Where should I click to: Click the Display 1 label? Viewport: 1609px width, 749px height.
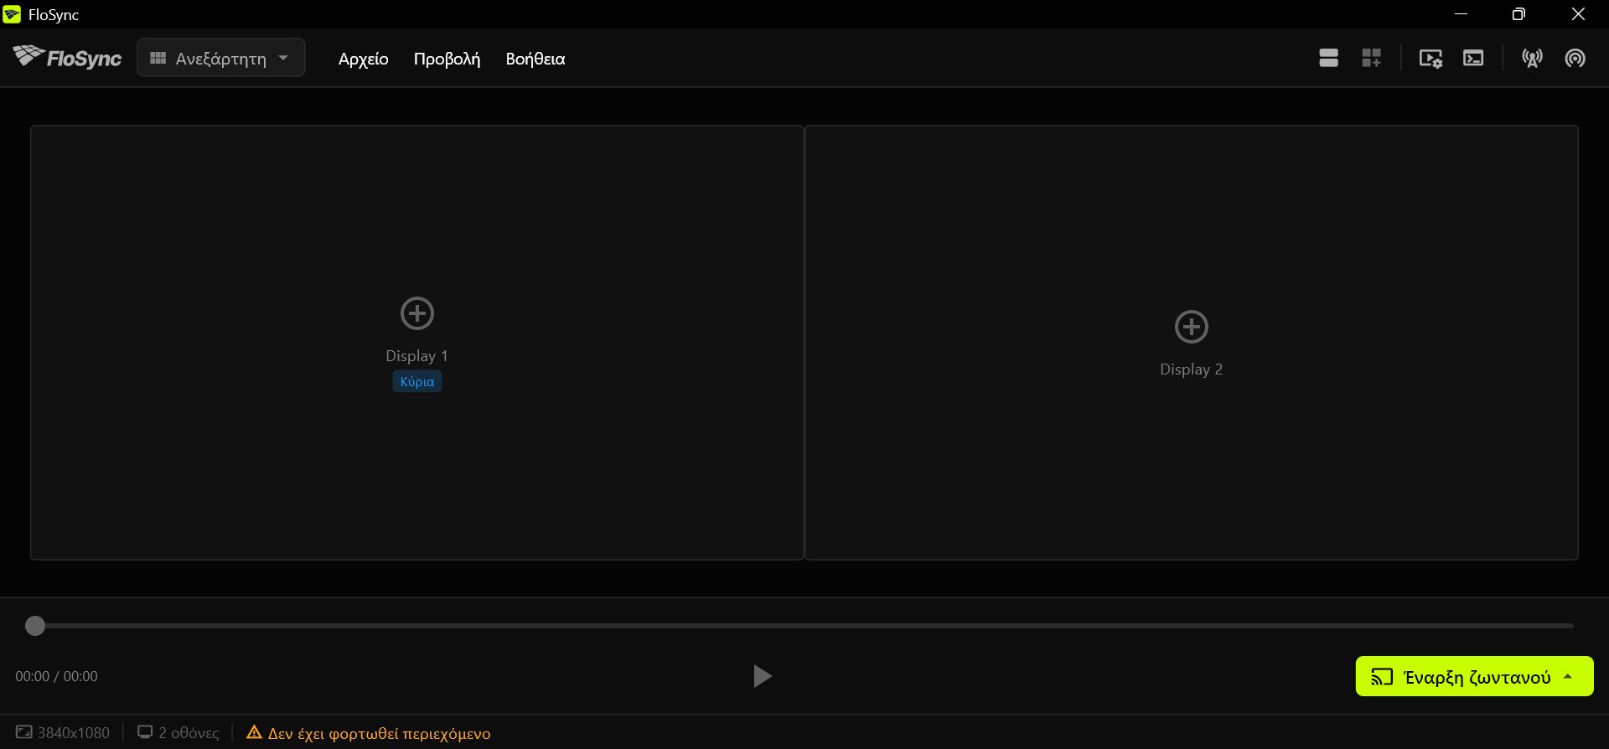(417, 356)
